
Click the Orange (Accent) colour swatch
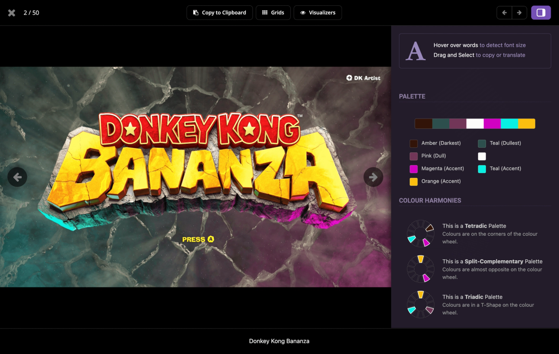414,181
